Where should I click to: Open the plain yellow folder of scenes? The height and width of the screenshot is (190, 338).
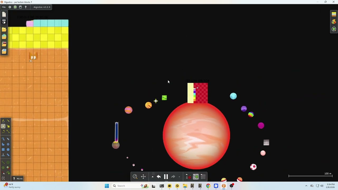point(4,30)
